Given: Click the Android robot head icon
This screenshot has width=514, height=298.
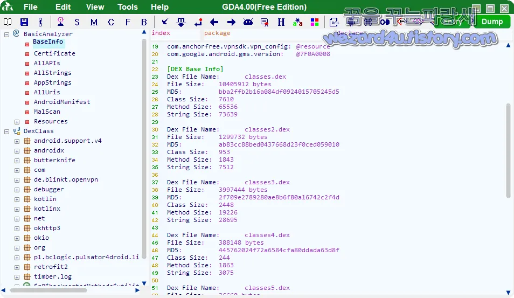Looking at the screenshot, I should click(x=248, y=22).
